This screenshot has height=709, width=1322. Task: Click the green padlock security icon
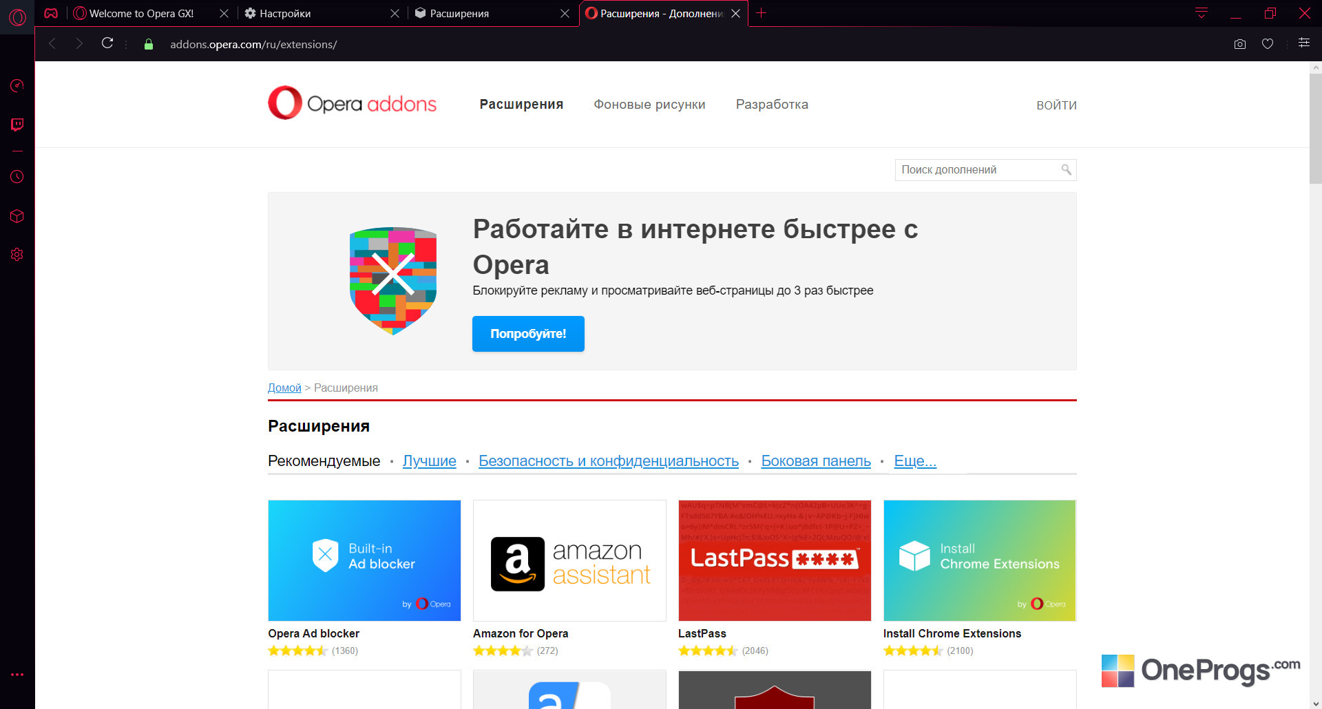tap(148, 44)
